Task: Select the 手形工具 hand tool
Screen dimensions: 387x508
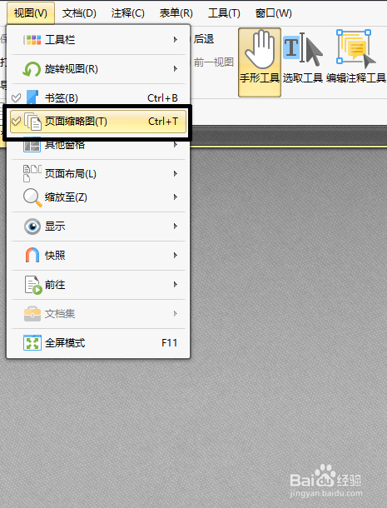Action: [x=260, y=62]
